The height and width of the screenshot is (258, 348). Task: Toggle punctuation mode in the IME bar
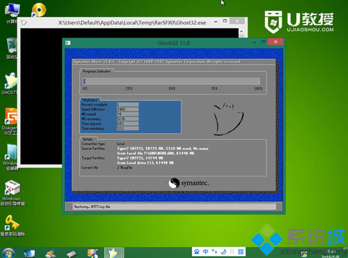point(214,252)
